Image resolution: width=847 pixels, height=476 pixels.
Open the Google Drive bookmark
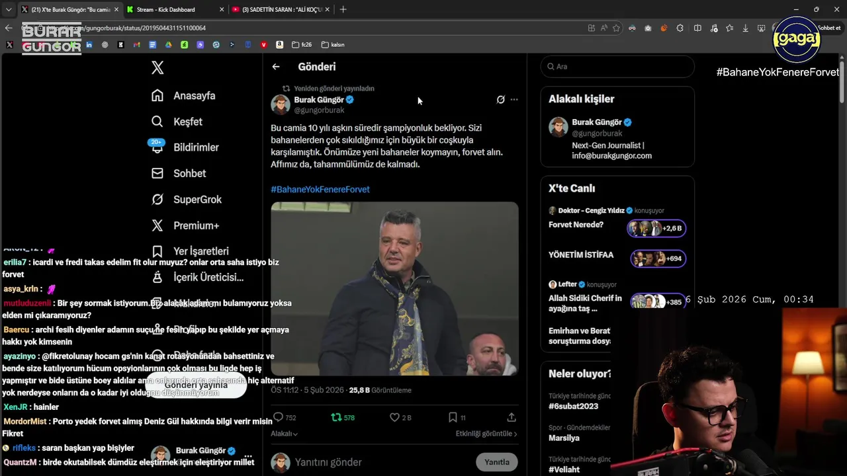point(168,44)
